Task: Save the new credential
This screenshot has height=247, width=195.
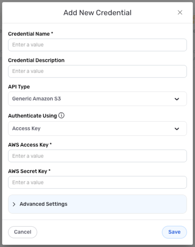Action: point(174,232)
